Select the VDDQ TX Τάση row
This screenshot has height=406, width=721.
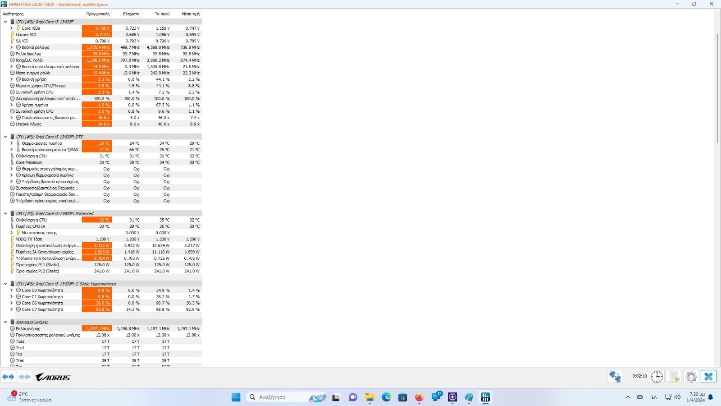[x=101, y=239]
